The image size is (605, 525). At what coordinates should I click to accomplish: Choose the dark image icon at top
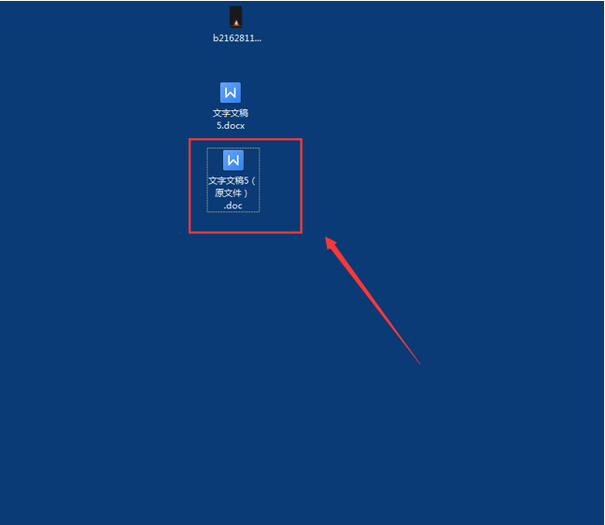(236, 17)
